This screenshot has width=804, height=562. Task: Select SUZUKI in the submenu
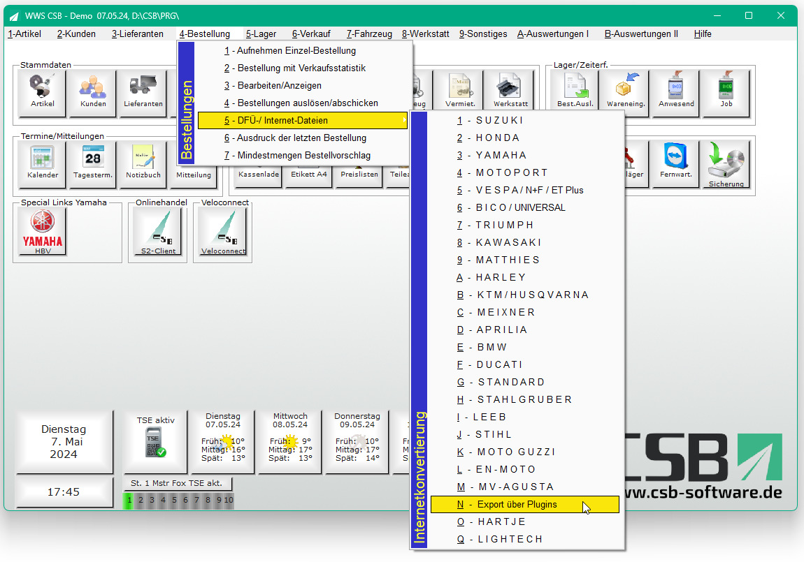click(524, 120)
